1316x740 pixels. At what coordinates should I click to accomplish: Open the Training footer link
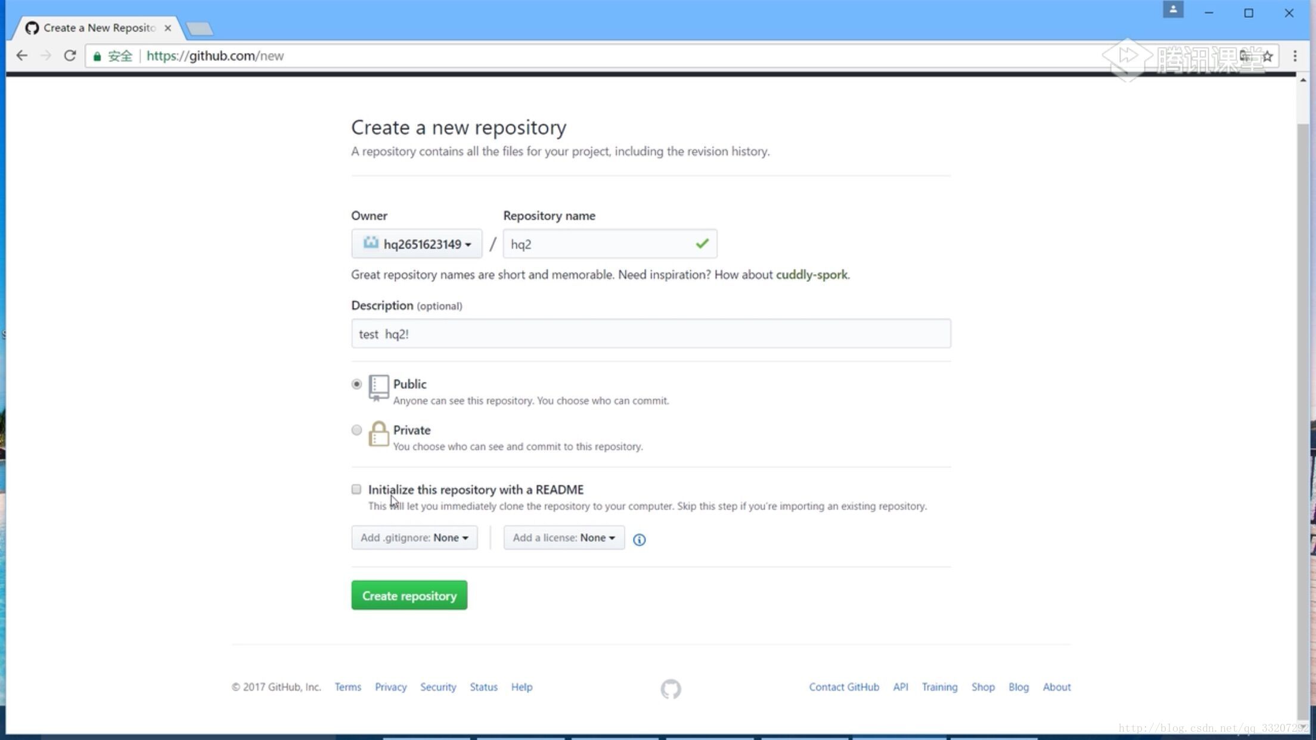coord(939,687)
